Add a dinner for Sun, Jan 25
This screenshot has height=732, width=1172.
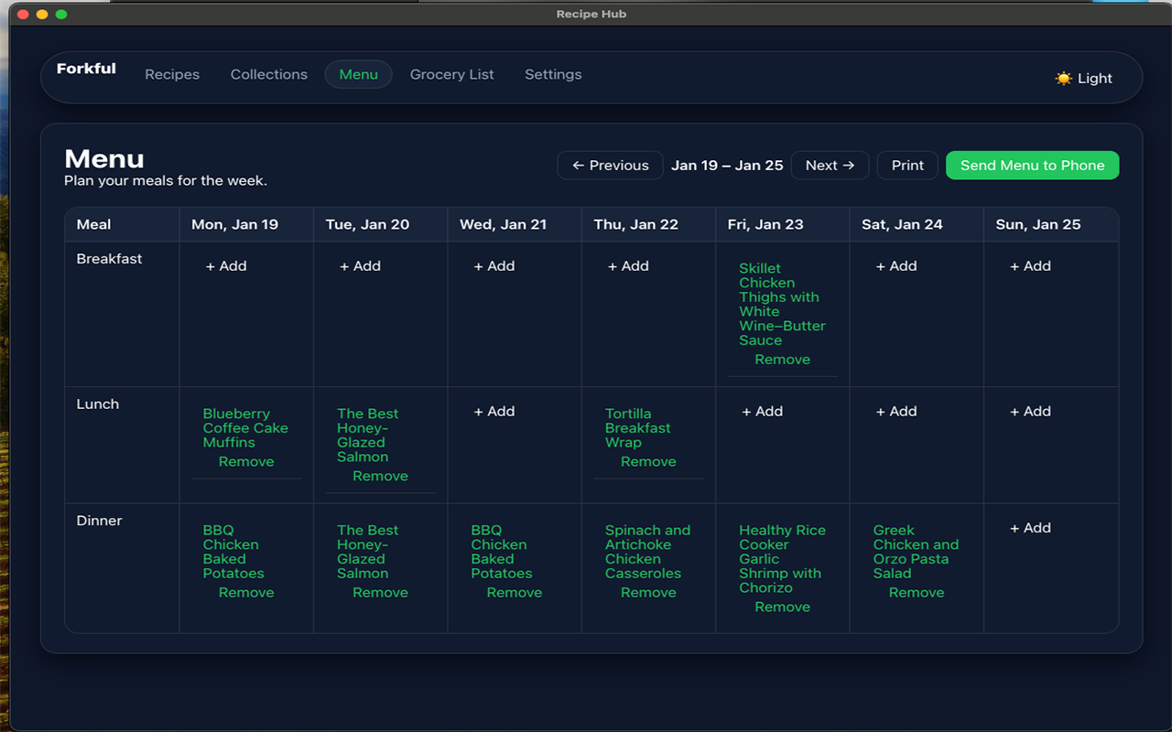[x=1030, y=528]
